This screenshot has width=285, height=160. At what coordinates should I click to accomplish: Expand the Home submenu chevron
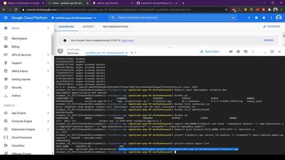pos(48,28)
